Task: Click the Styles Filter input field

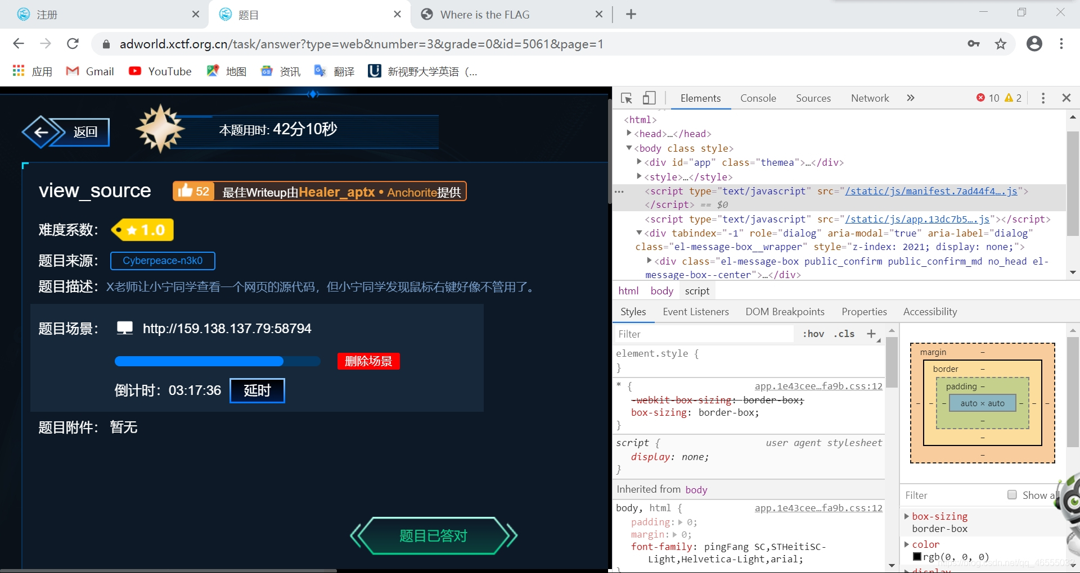Action: click(x=704, y=334)
